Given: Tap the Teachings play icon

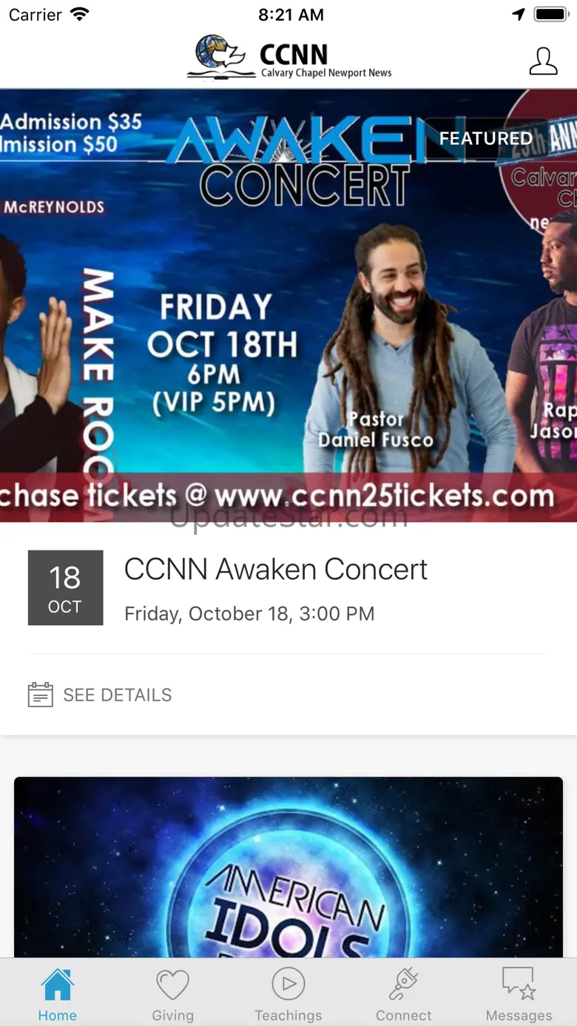Looking at the screenshot, I should pyautogui.click(x=288, y=984).
